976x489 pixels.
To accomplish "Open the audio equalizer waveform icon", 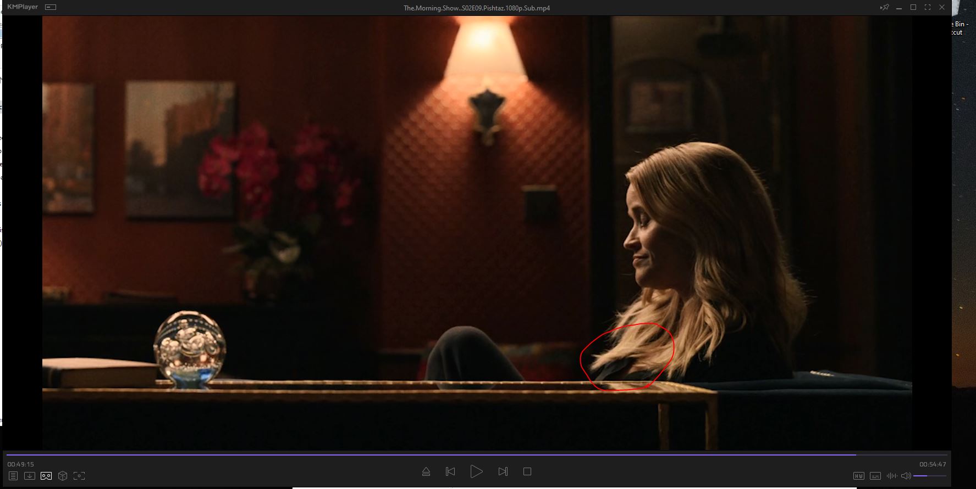I will tap(892, 476).
